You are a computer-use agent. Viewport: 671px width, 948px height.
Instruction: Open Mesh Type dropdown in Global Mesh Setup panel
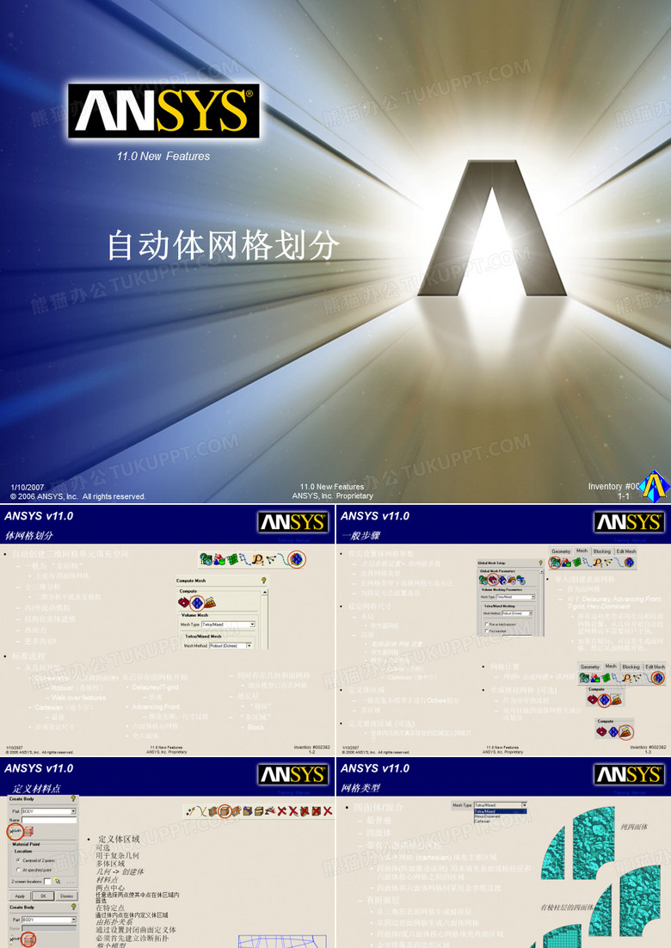(515, 597)
